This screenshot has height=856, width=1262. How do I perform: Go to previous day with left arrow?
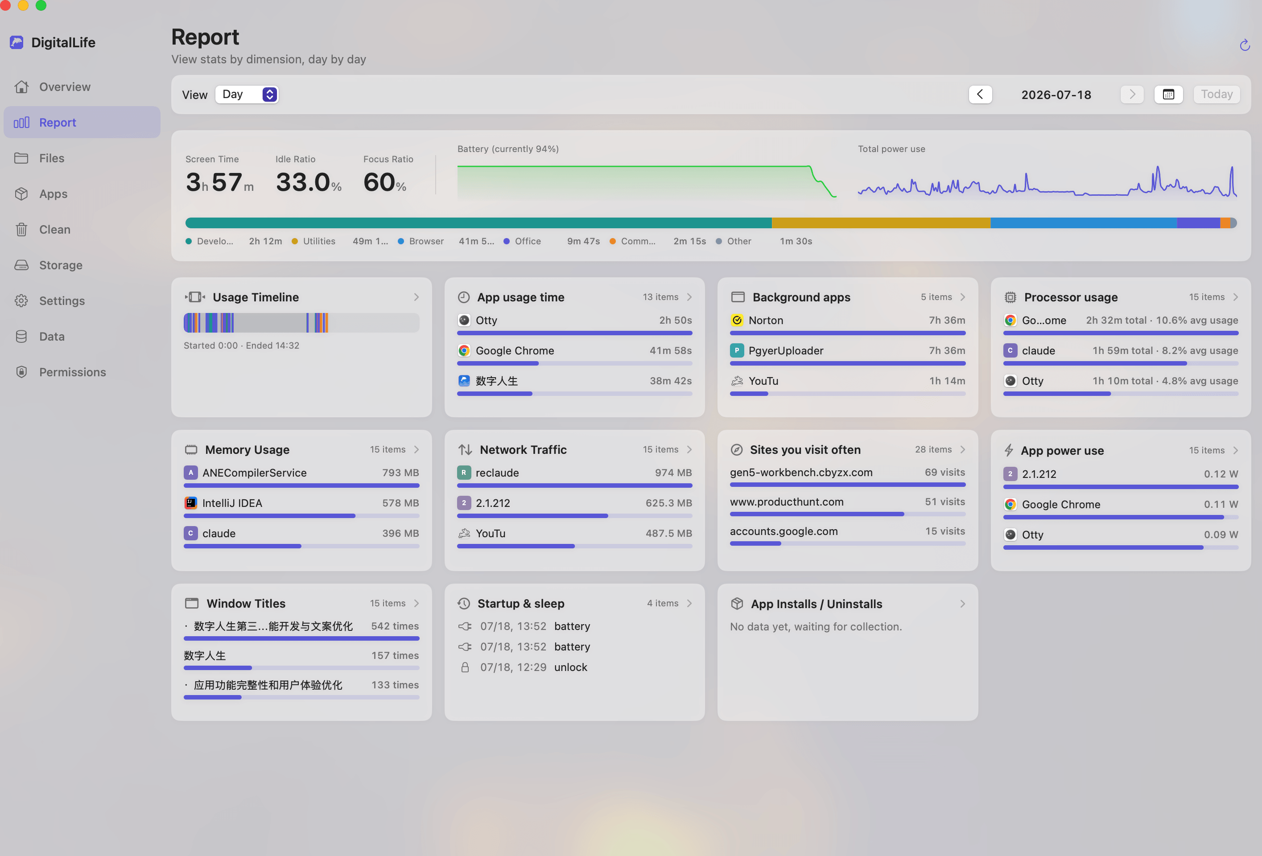[980, 95]
